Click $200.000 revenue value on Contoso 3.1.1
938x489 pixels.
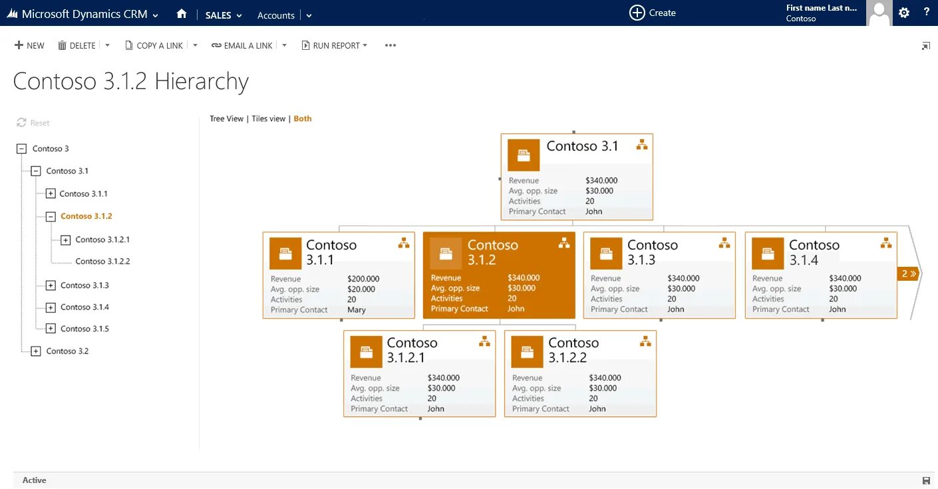pos(363,279)
